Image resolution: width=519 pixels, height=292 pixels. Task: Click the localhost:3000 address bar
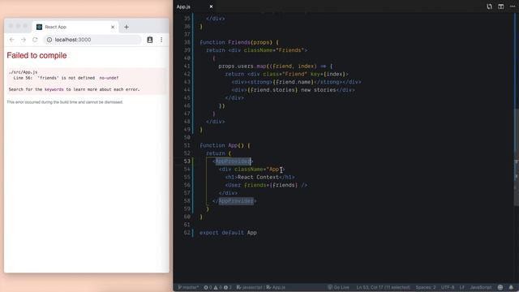pyautogui.click(x=92, y=40)
